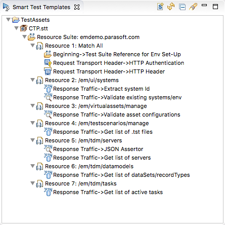Viewport: 225px width, 225px height.
Task: Click the refresh arrows toolbar icon
Action: pos(171,7)
